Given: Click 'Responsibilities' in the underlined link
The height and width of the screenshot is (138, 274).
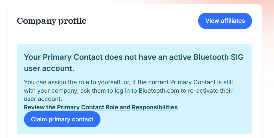Looking at the screenshot, I should pyautogui.click(x=155, y=107).
